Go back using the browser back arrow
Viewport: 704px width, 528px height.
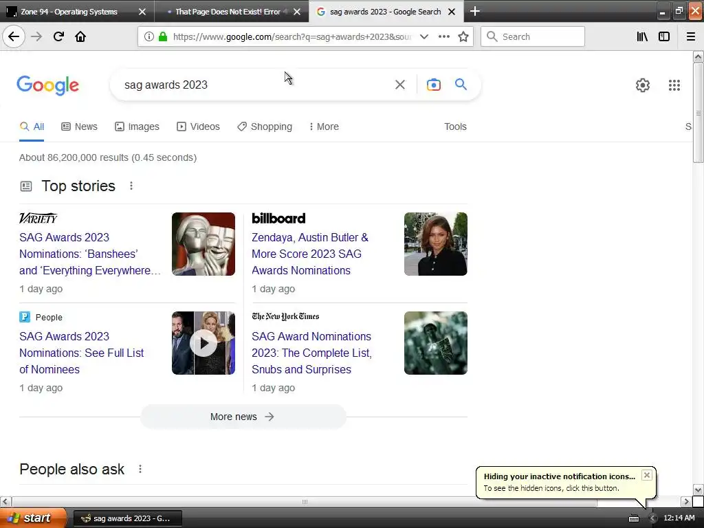14,36
